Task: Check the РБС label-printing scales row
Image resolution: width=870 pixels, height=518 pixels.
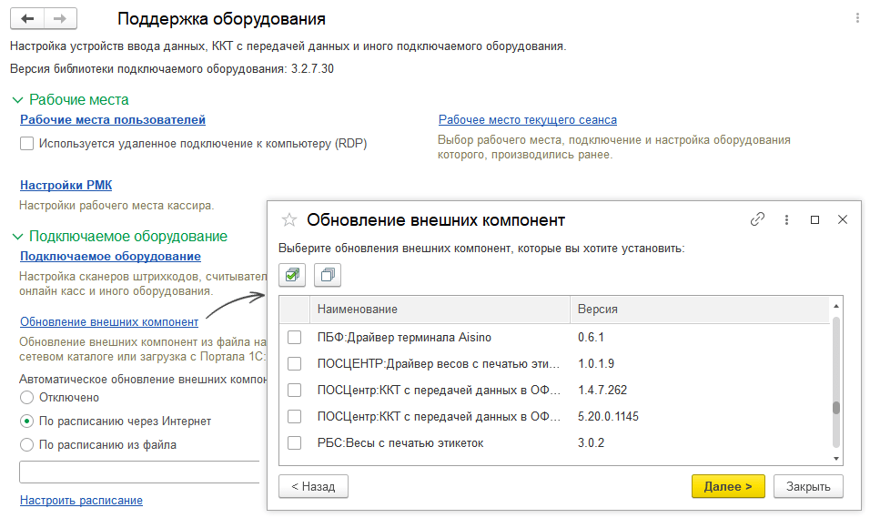Action: tap(294, 443)
